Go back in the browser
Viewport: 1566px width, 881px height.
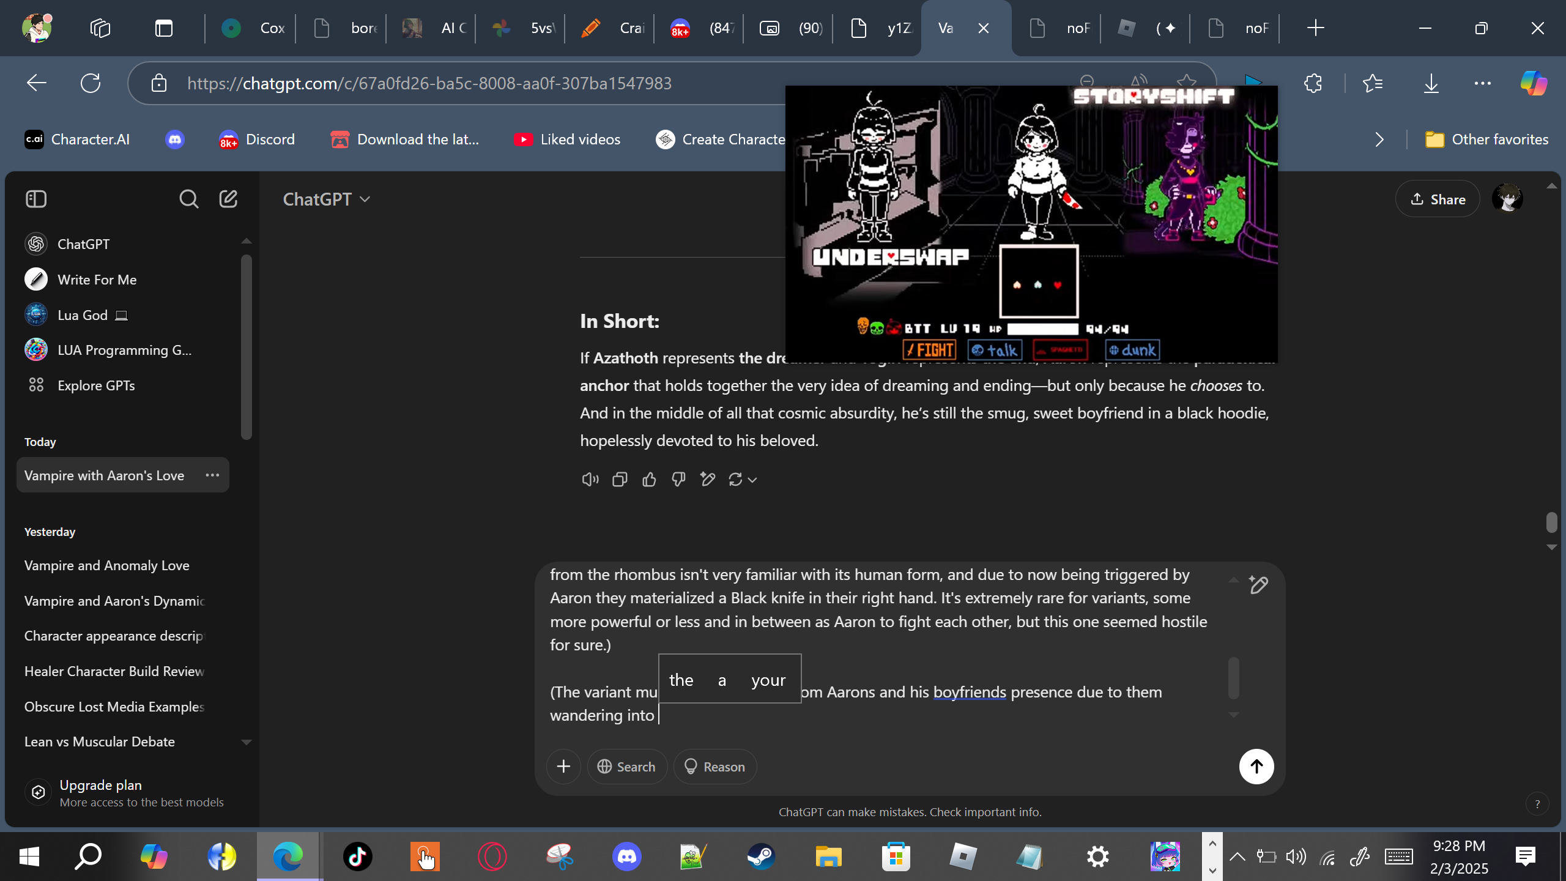pyautogui.click(x=37, y=83)
